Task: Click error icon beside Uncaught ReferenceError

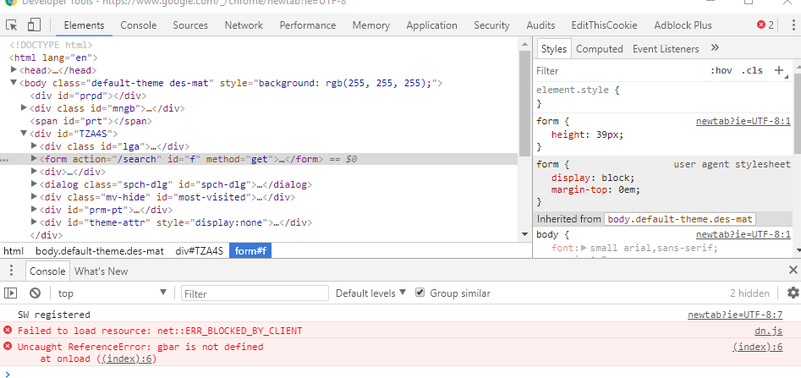Action: [x=8, y=347]
